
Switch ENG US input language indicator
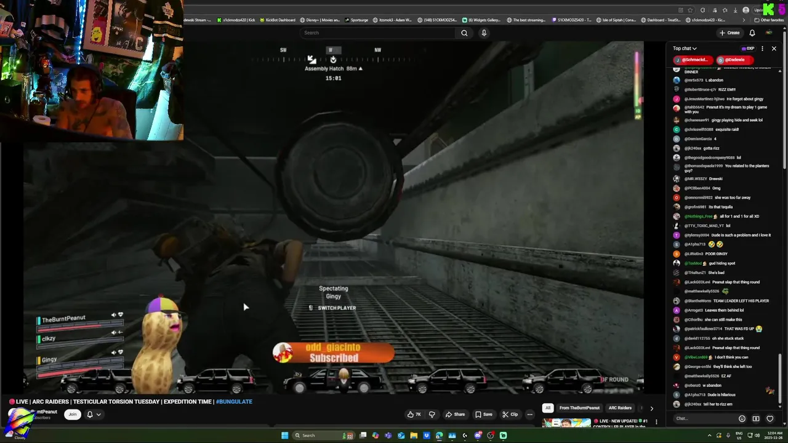pyautogui.click(x=739, y=436)
